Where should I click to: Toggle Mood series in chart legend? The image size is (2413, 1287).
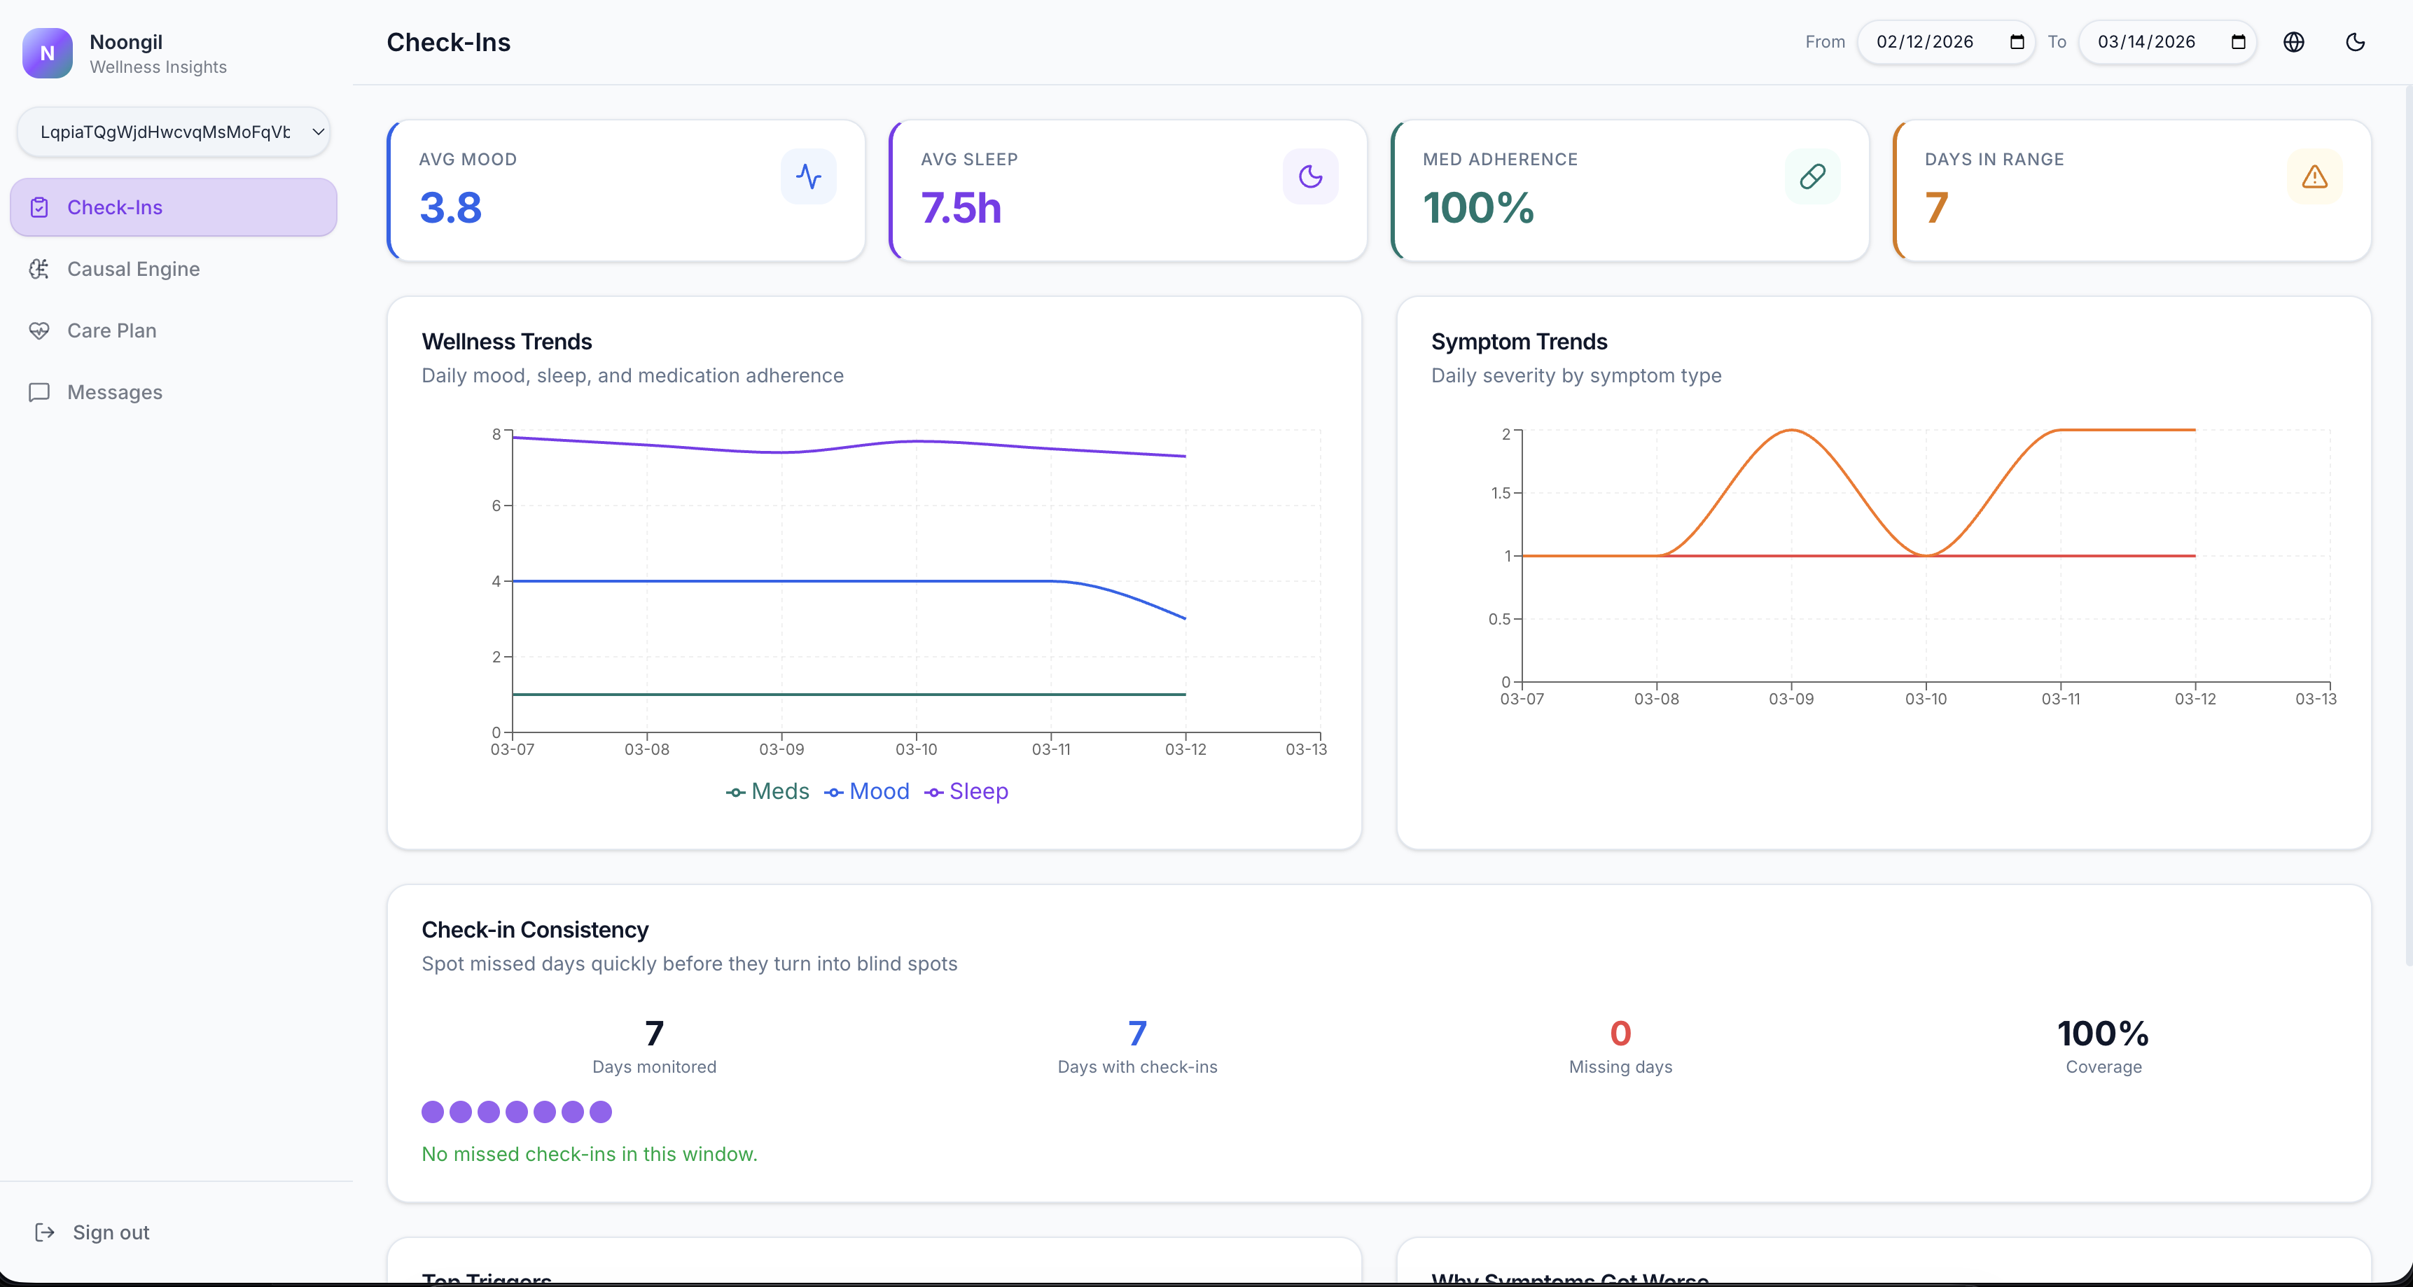[x=866, y=791]
